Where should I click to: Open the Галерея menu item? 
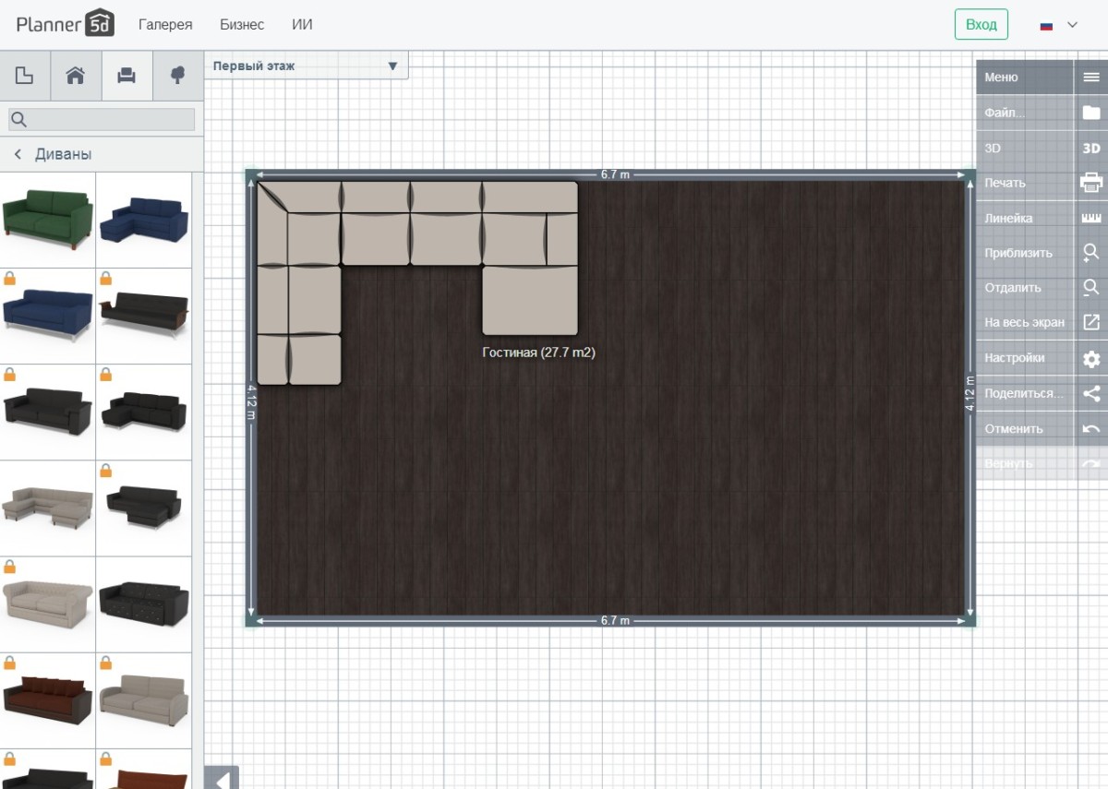click(x=165, y=25)
